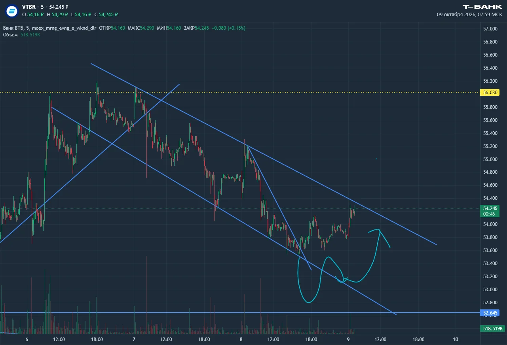
Task: Click day 8 on the time axis
Action: pyautogui.click(x=241, y=339)
